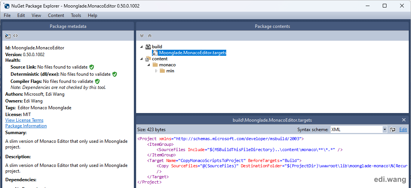Click the targets file icon
Viewport: 411px width, 188px height.
click(x=155, y=53)
